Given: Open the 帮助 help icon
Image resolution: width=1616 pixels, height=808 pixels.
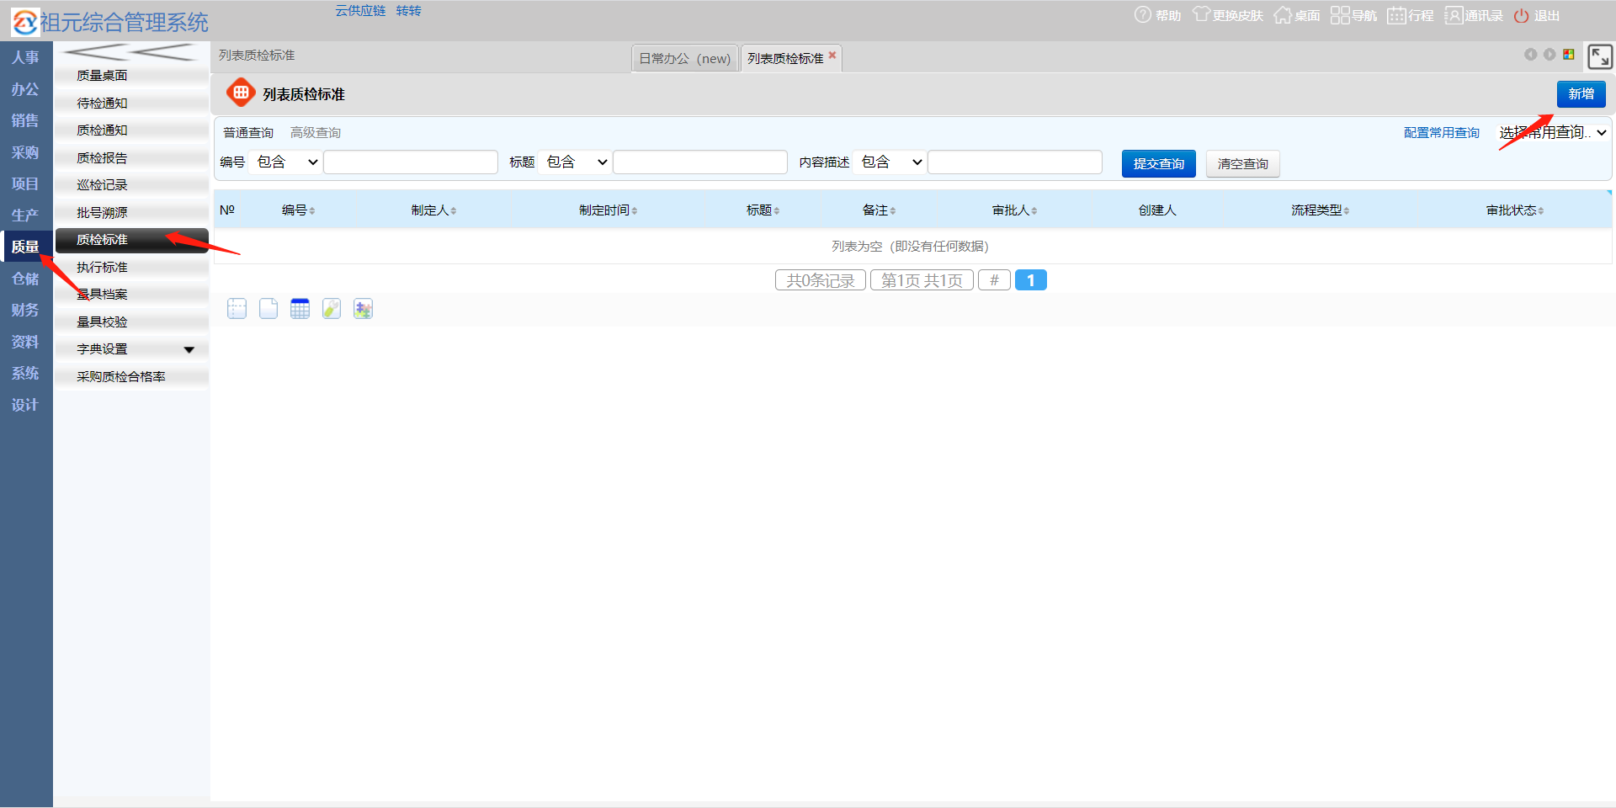Looking at the screenshot, I should 1142,15.
